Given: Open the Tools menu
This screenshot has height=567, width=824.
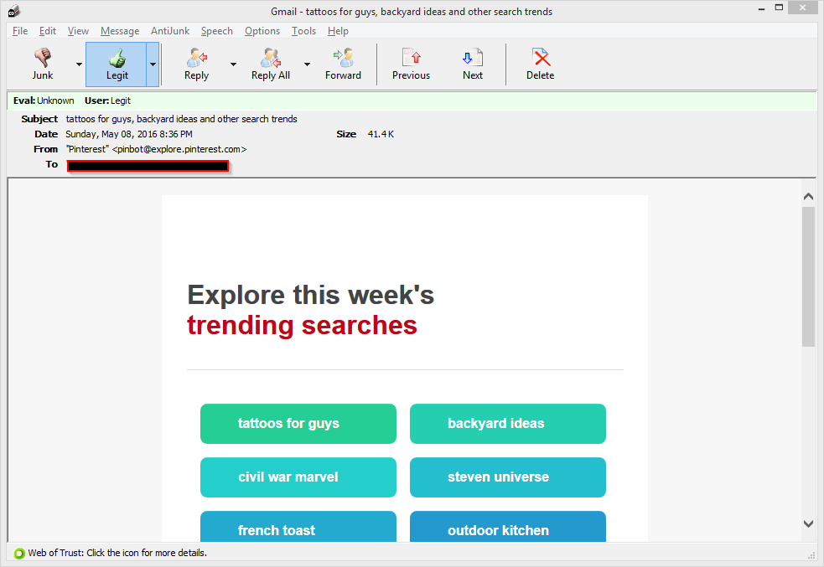Looking at the screenshot, I should [303, 31].
